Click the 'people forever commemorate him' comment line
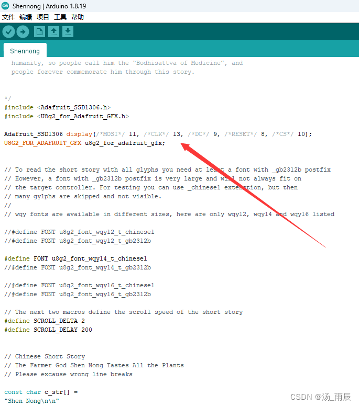 pyautogui.click(x=103, y=72)
